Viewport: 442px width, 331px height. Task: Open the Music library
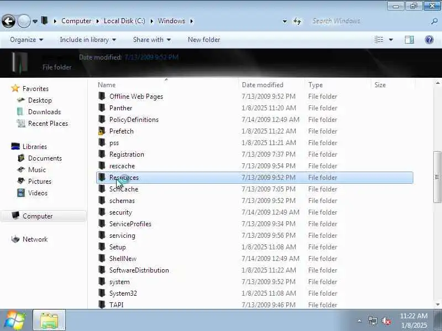pos(37,170)
